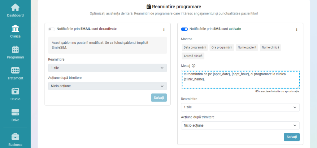Select the Tratament sidebar icon
Viewport: 317px width, 148px height.
tap(15, 71)
